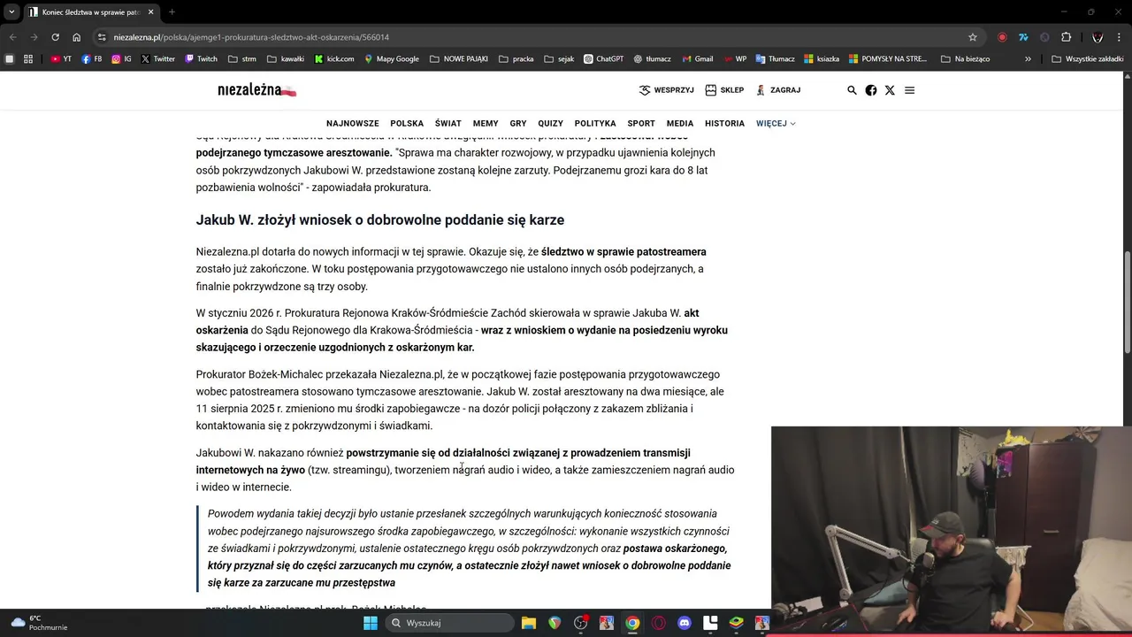Open Discord from taskbar
Image resolution: width=1132 pixels, height=637 pixels.
(x=684, y=623)
